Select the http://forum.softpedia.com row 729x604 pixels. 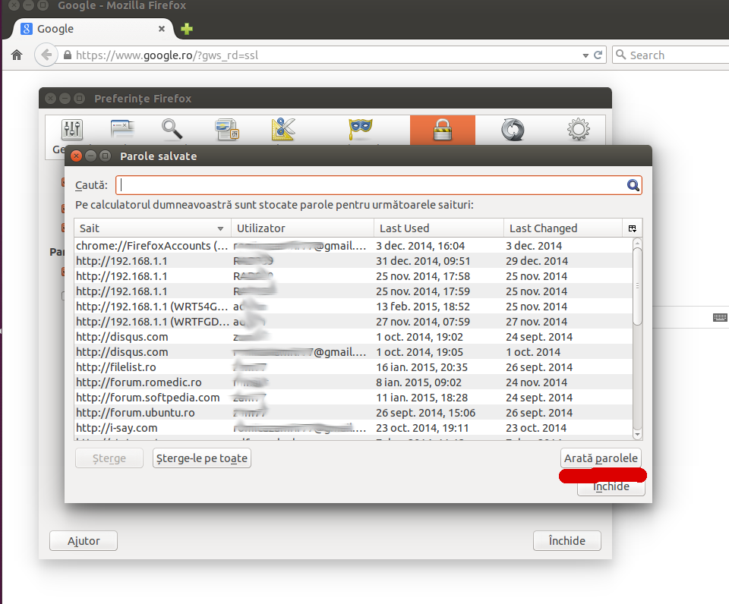click(x=353, y=398)
